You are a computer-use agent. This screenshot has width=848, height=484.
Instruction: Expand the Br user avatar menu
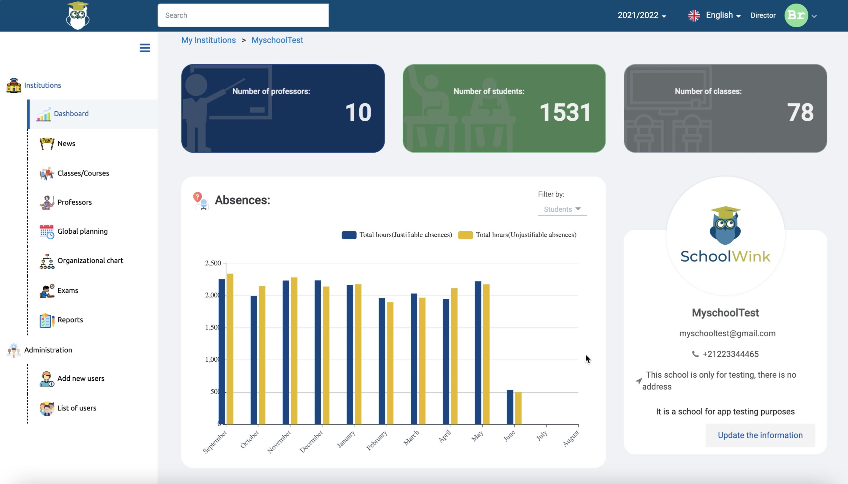[x=800, y=15]
